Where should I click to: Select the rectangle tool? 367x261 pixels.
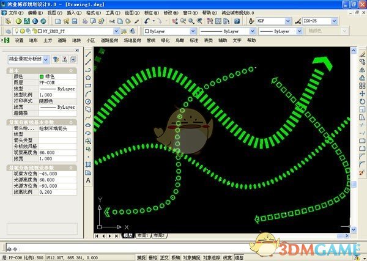(88, 86)
